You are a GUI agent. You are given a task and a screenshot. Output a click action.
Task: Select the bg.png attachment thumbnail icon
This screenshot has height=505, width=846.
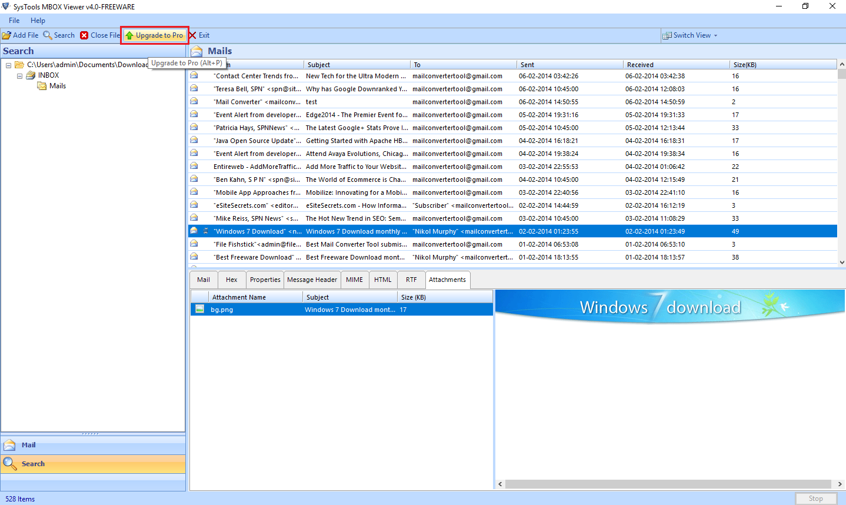(x=200, y=309)
